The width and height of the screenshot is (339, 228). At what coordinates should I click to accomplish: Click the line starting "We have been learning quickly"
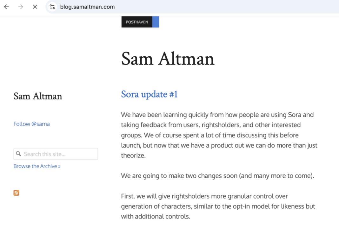tap(217, 115)
